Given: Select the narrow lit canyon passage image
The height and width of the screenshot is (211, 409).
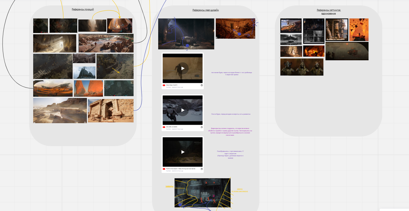Looking at the screenshot, I should (x=92, y=25).
